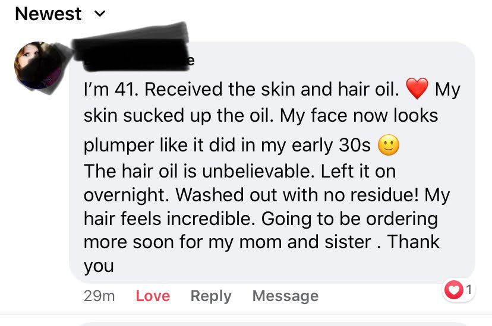492x326 pixels.
Task: Click the red heart emoji in comment
Action: [417, 88]
